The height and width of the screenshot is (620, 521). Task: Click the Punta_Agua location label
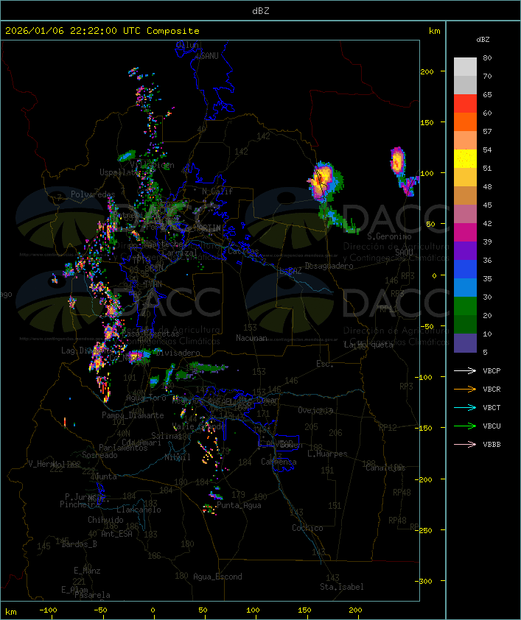(240, 505)
